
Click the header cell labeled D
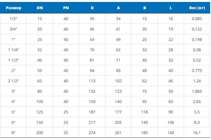click(92, 8)
